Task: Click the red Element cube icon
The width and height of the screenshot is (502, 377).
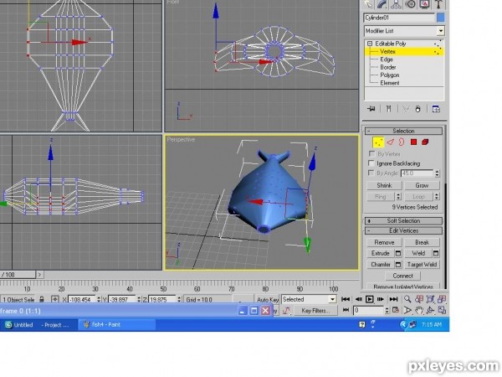Action: tap(425, 142)
